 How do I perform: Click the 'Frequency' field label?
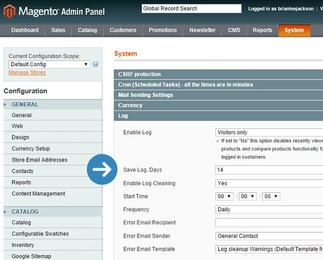pos(136,210)
